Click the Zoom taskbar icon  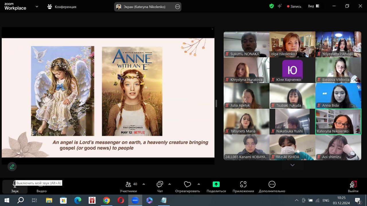tap(135, 200)
